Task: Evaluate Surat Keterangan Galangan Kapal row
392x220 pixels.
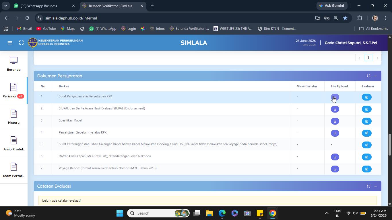Action: point(366,145)
